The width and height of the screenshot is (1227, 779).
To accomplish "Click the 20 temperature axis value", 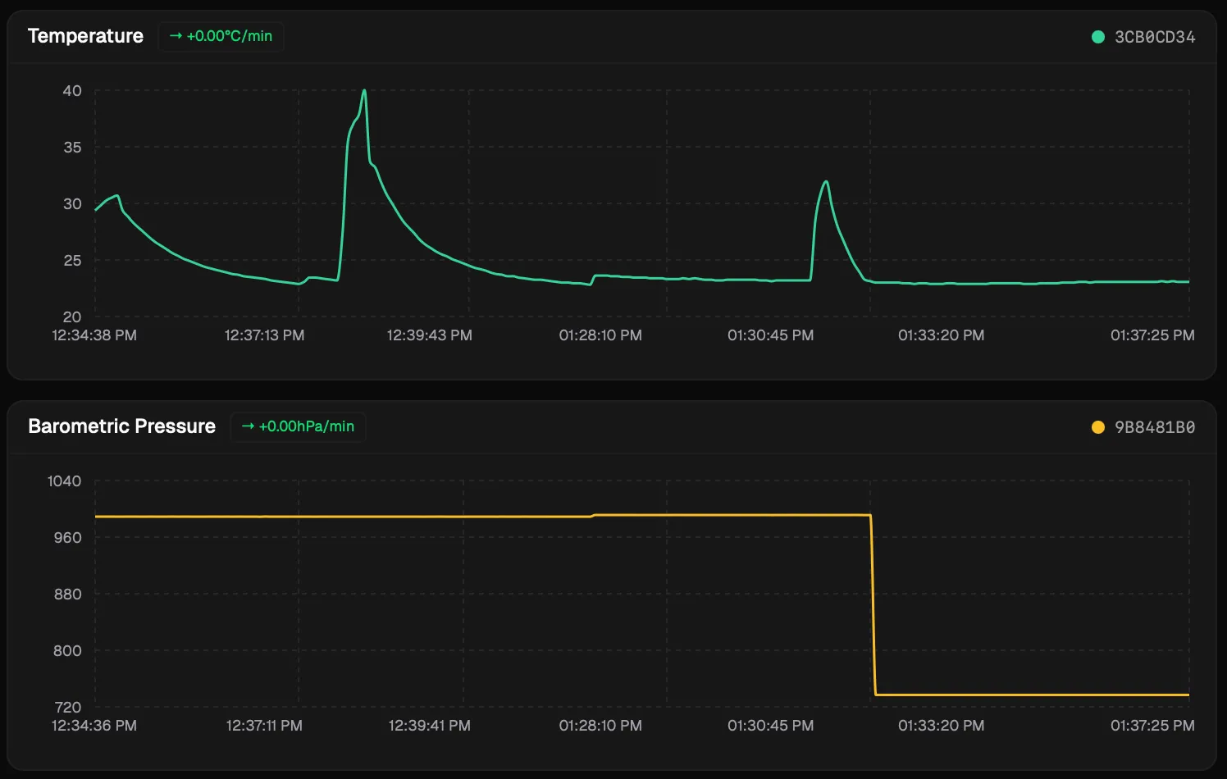I will tap(72, 317).
